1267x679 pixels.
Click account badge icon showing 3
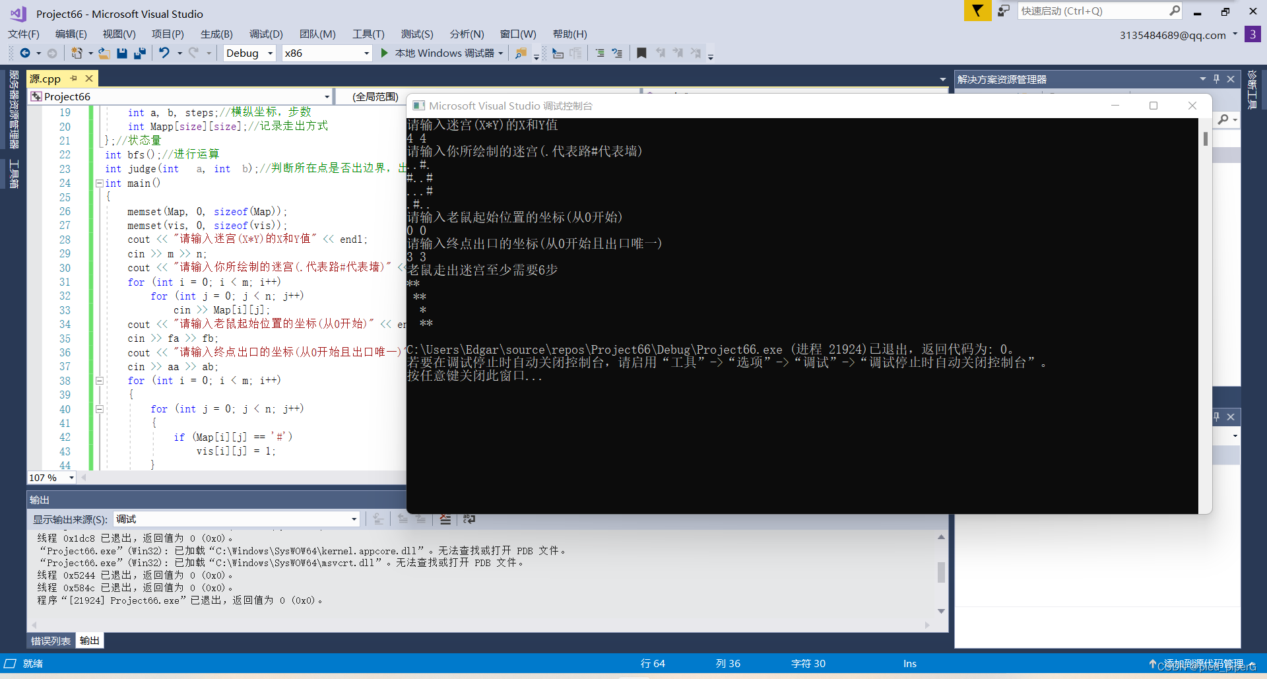[x=1252, y=34]
